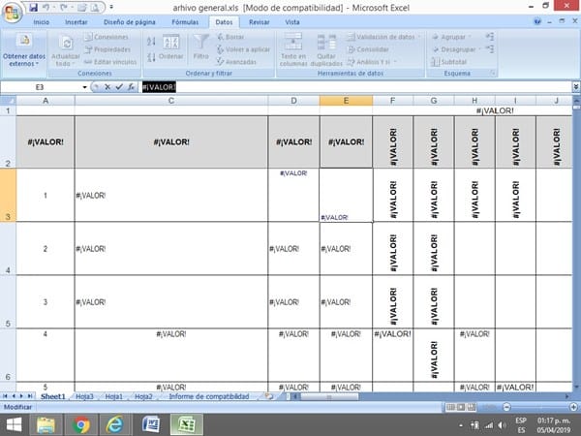Open the Office button menu
Image resolution: width=581 pixels, height=436 pixels.
pos(12,13)
